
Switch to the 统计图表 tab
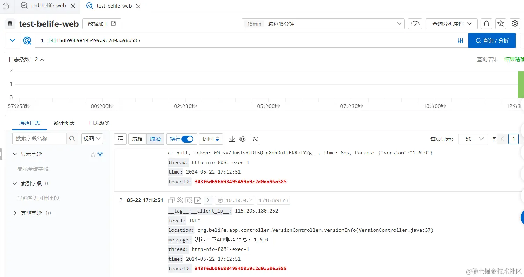click(x=64, y=123)
